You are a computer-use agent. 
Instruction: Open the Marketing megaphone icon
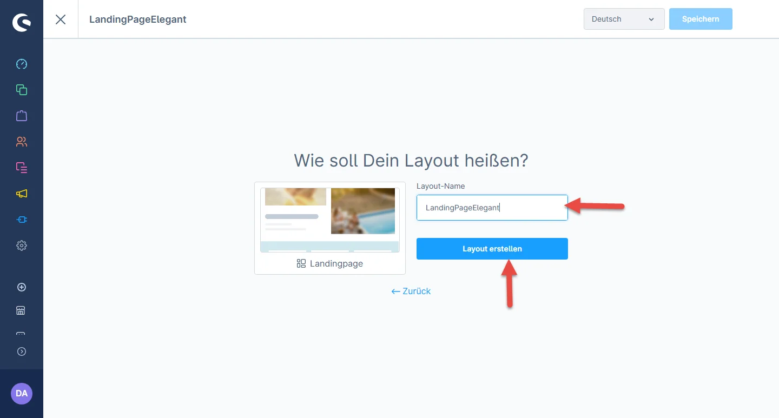tap(22, 194)
